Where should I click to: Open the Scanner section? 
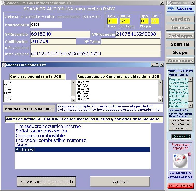[180, 44]
